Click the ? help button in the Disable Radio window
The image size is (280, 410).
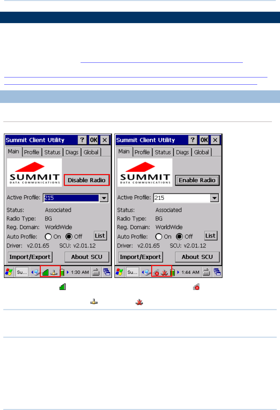coord(82,140)
